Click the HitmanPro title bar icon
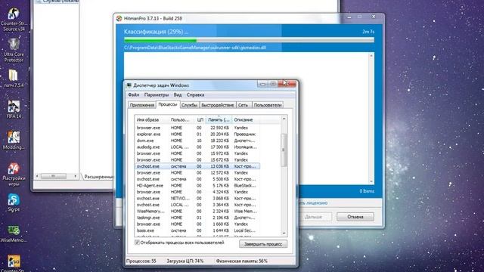The image size is (484, 272). pos(119,18)
